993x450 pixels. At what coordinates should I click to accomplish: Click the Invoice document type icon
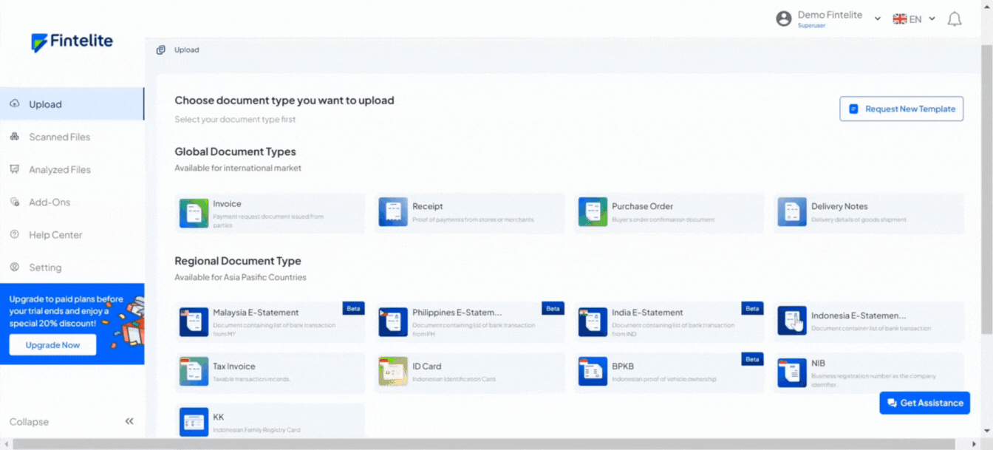click(x=194, y=213)
